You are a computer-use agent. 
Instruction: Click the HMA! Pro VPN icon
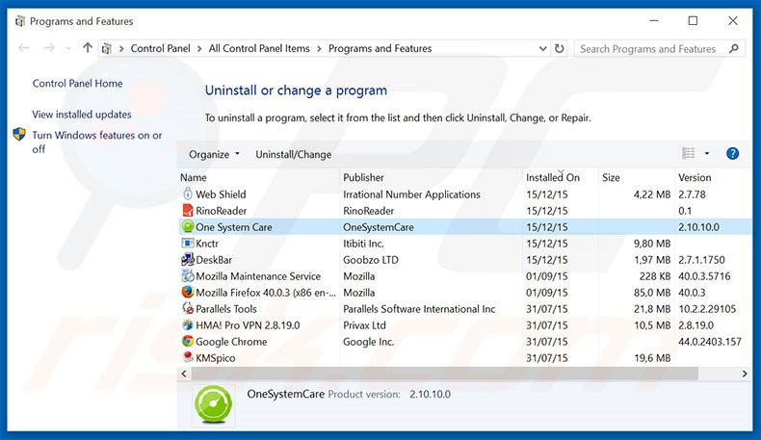click(188, 325)
